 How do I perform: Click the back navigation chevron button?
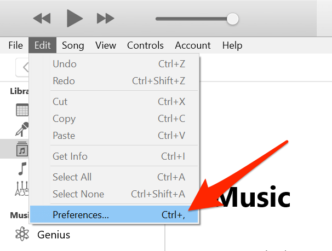(24, 68)
